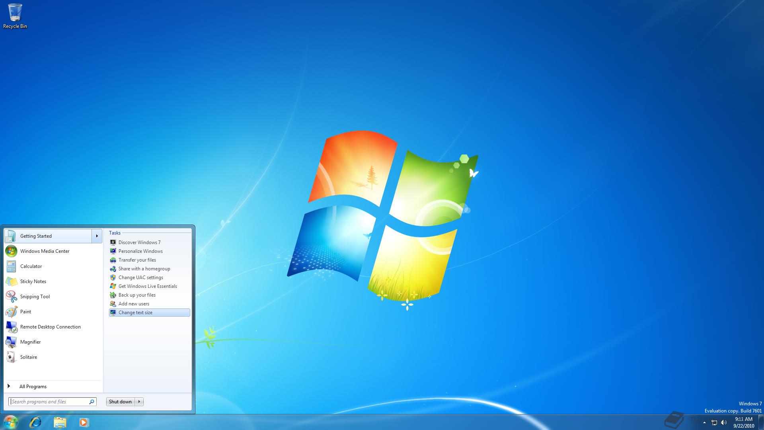Click the Search programs and files box
764x430 pixels.
click(49, 402)
